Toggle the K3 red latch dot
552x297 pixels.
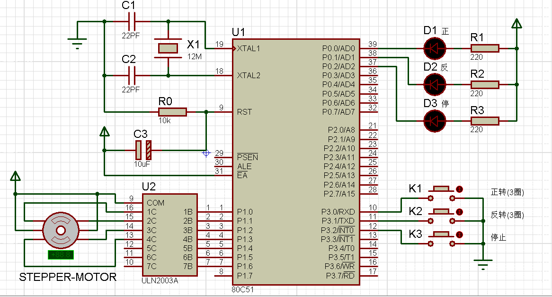click(x=459, y=234)
